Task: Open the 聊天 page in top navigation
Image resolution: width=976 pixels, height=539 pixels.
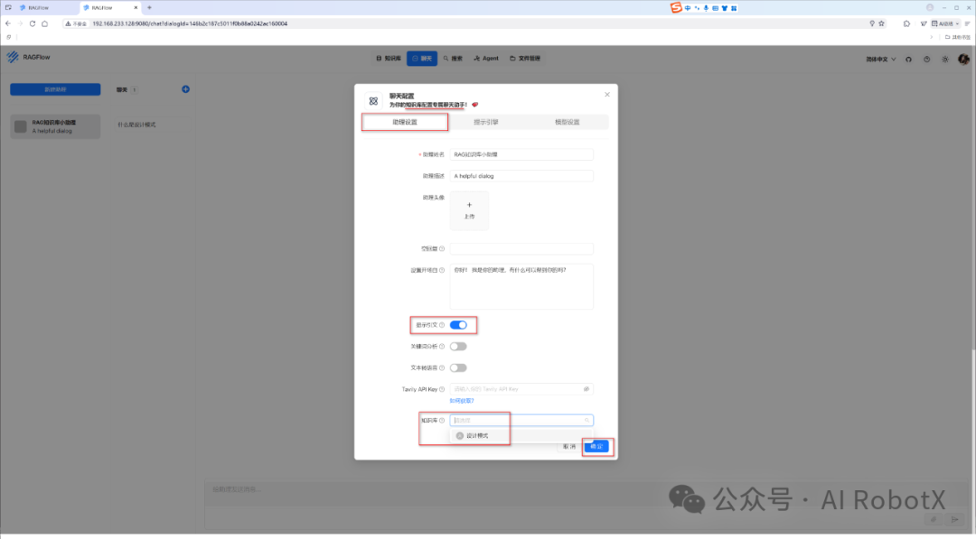Action: 422,59
